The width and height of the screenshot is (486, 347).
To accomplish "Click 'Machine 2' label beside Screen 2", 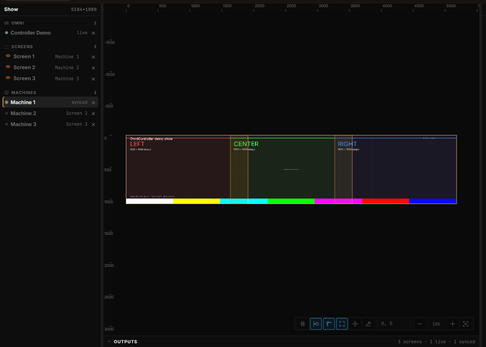I will [67, 67].
